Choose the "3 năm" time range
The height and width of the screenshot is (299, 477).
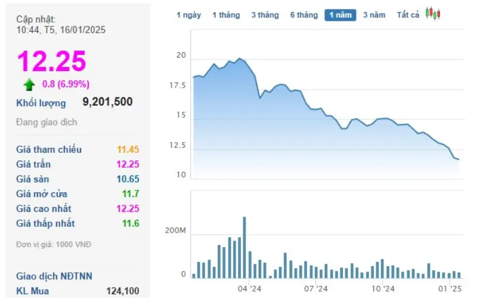click(374, 15)
